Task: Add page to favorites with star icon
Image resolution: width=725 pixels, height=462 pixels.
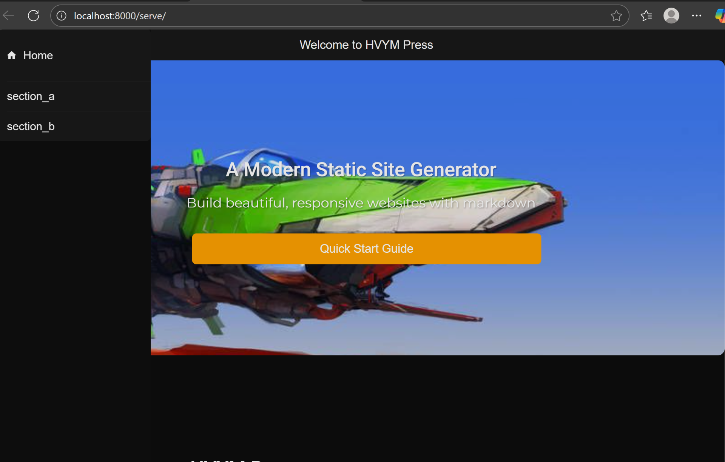Action: [616, 16]
